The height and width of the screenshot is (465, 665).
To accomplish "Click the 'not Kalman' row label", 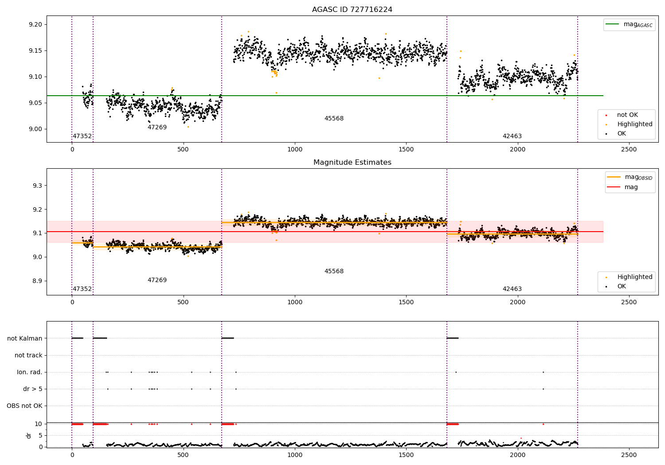I will 25,338.
